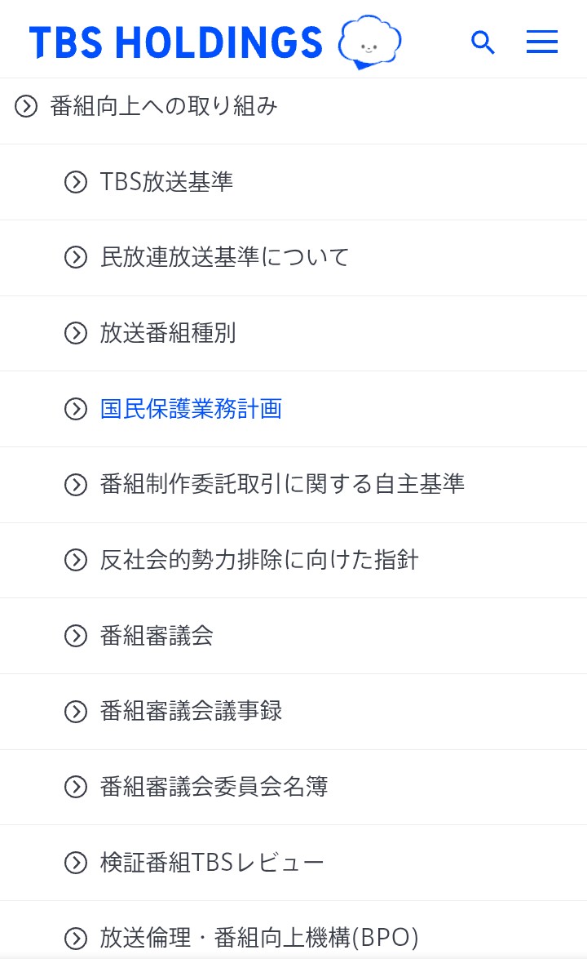Image resolution: width=587 pixels, height=959 pixels.
Task: Open the search magnifier icon
Action: 483,42
